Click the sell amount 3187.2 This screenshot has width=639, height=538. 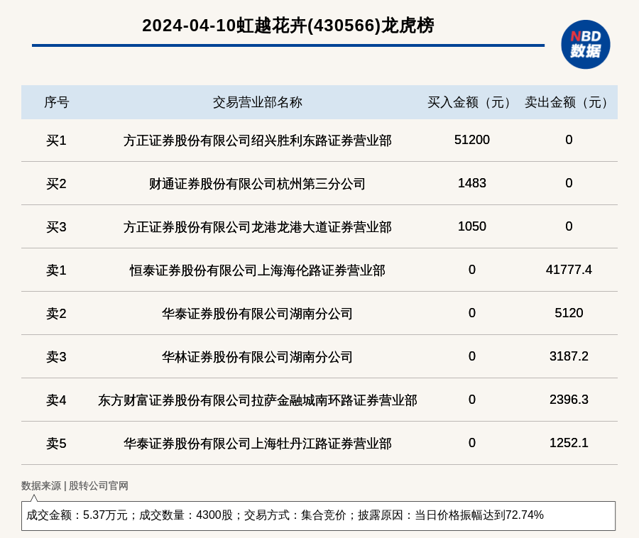click(x=569, y=356)
